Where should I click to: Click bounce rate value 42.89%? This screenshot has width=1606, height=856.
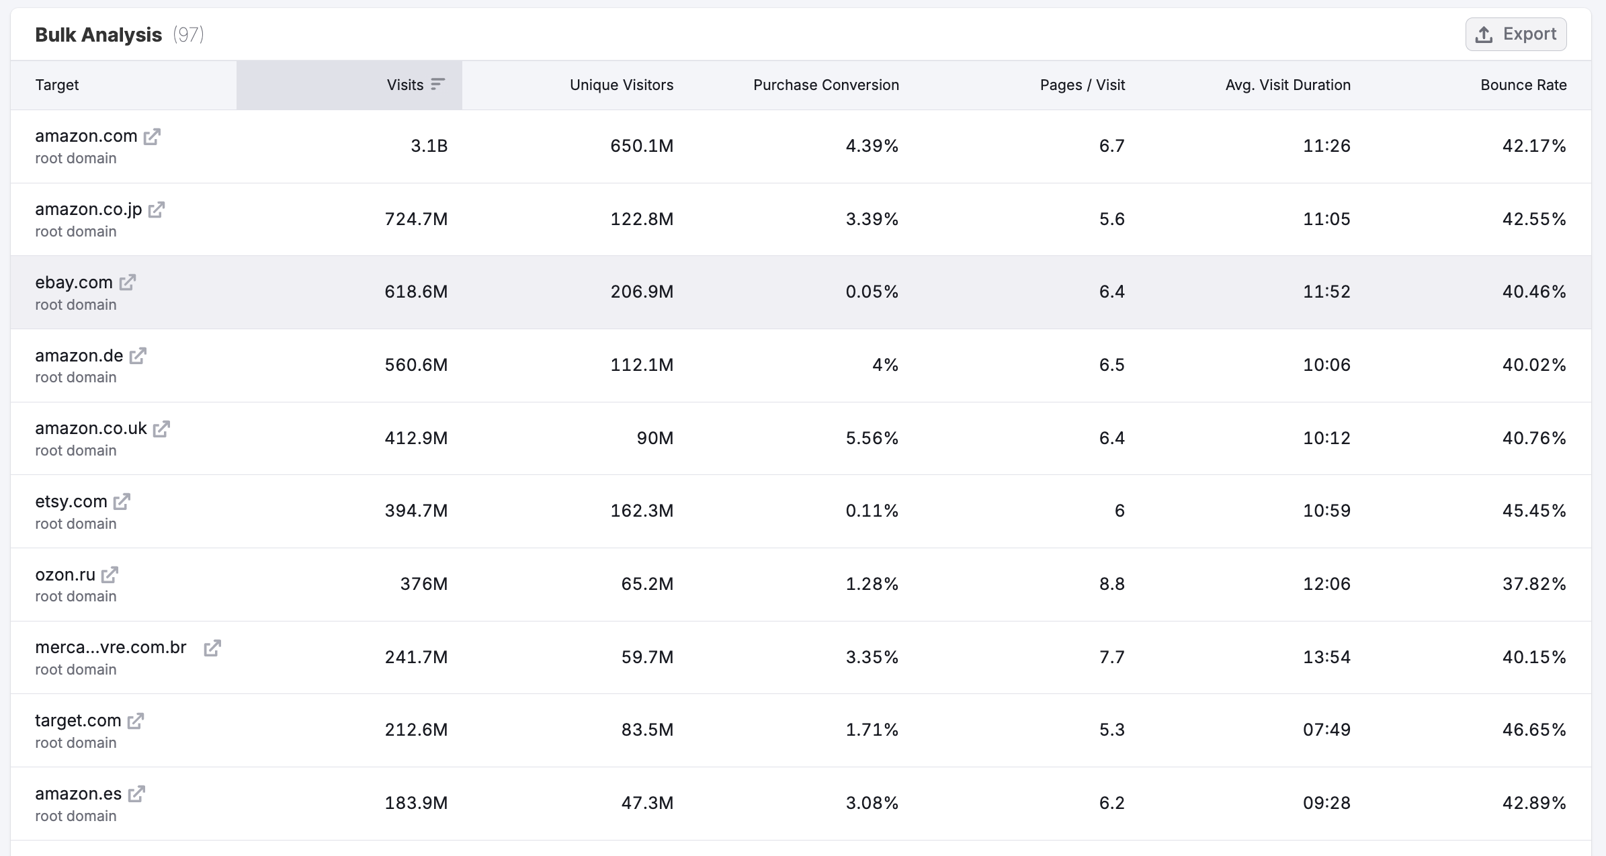point(1535,803)
